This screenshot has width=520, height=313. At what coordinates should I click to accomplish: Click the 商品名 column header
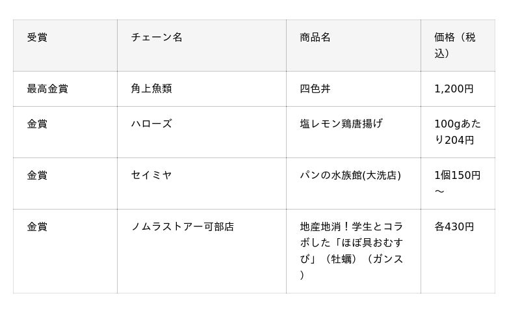315,38
